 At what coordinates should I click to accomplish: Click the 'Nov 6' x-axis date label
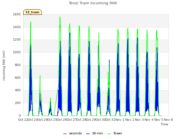169,120
